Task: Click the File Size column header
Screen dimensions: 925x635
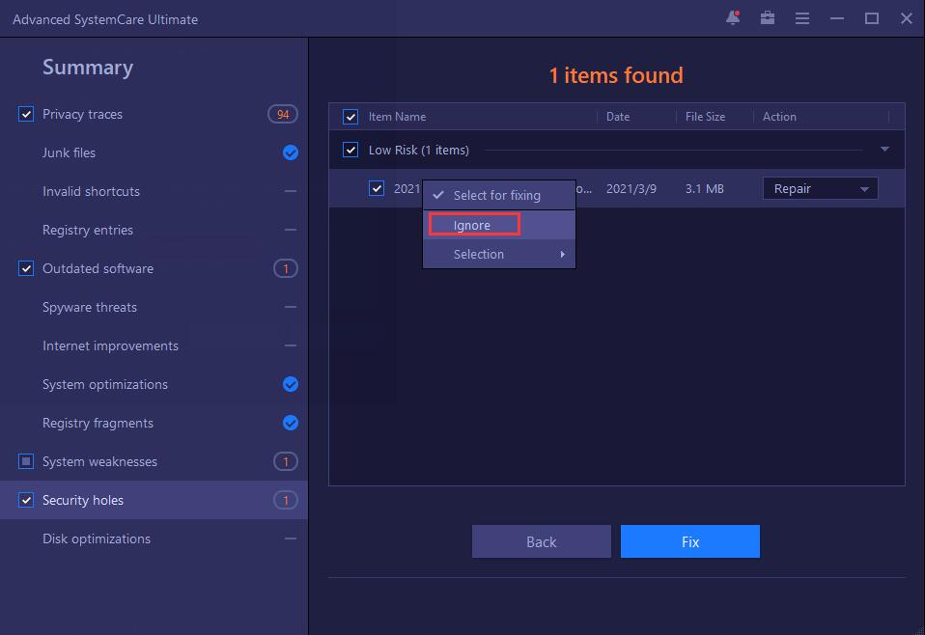Action: pyautogui.click(x=705, y=117)
